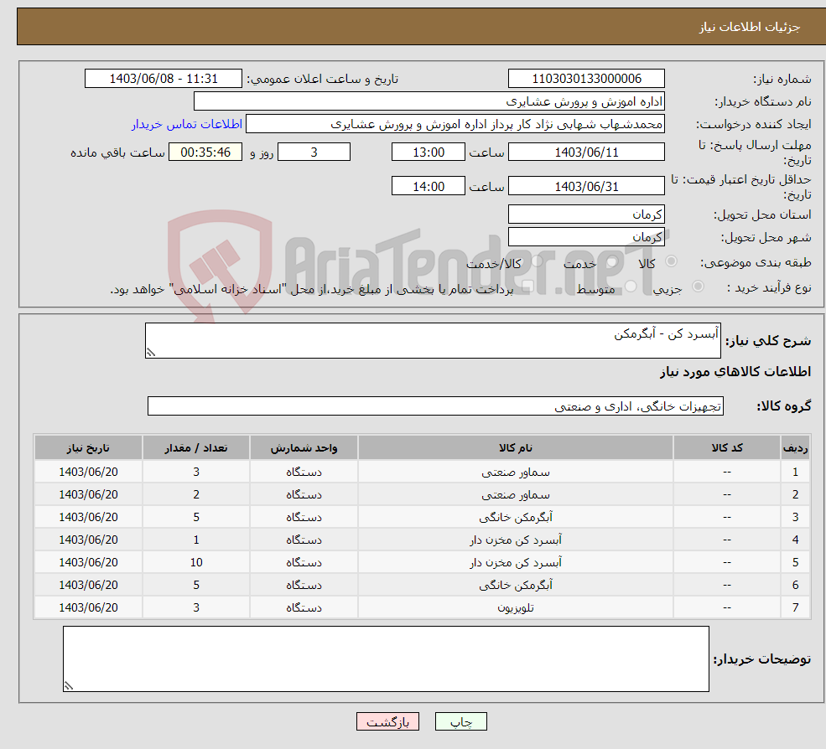Viewport: 826px width, 749px height.
Task: Select the خدمت radio button
Action: point(612,261)
